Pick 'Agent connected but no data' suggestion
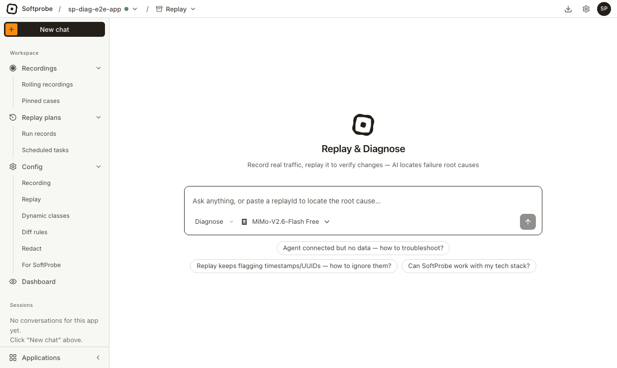The height and width of the screenshot is (368, 617). tap(363, 248)
